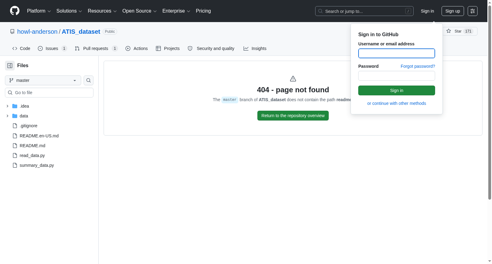Focus the Username or email address field
The width and height of the screenshot is (492, 264).
397,53
